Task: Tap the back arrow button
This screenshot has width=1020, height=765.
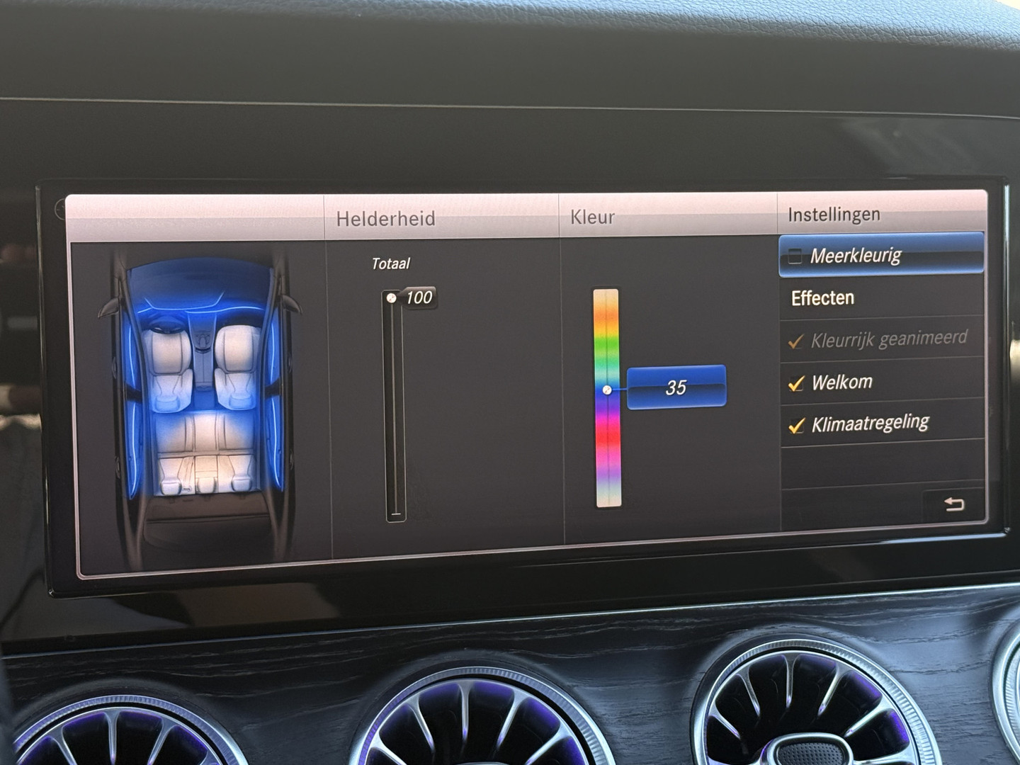Action: click(x=953, y=504)
